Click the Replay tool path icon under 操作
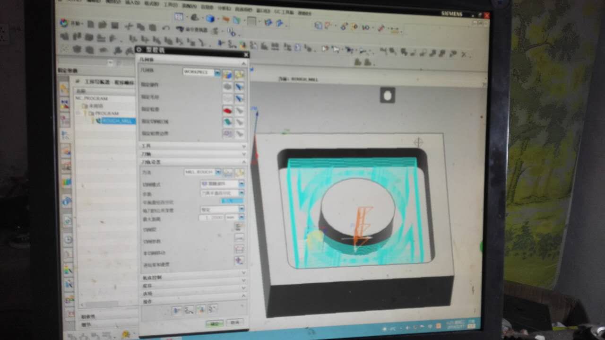Image resolution: width=605 pixels, height=340 pixels. [189, 310]
